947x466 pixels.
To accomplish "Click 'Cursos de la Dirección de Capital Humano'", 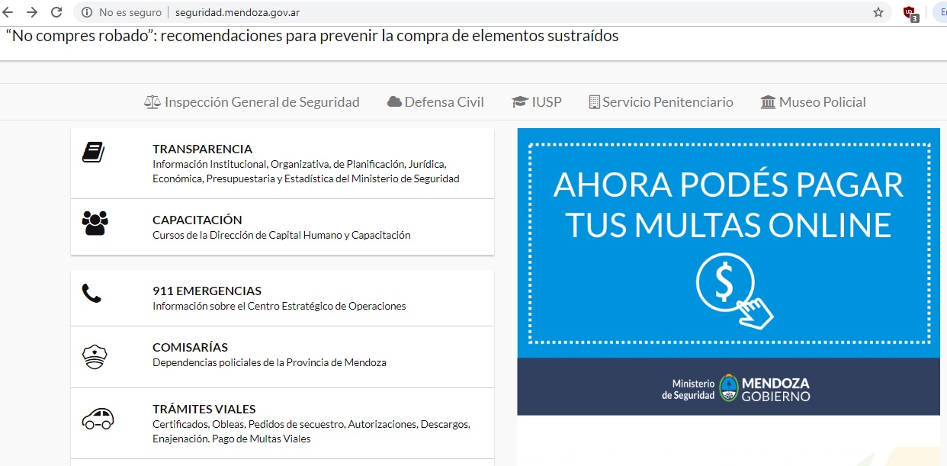I will 281,236.
